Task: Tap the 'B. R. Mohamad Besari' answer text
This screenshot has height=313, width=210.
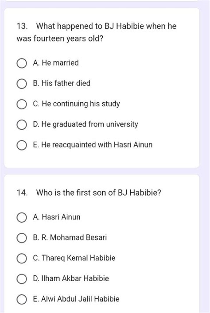Action: (70, 238)
